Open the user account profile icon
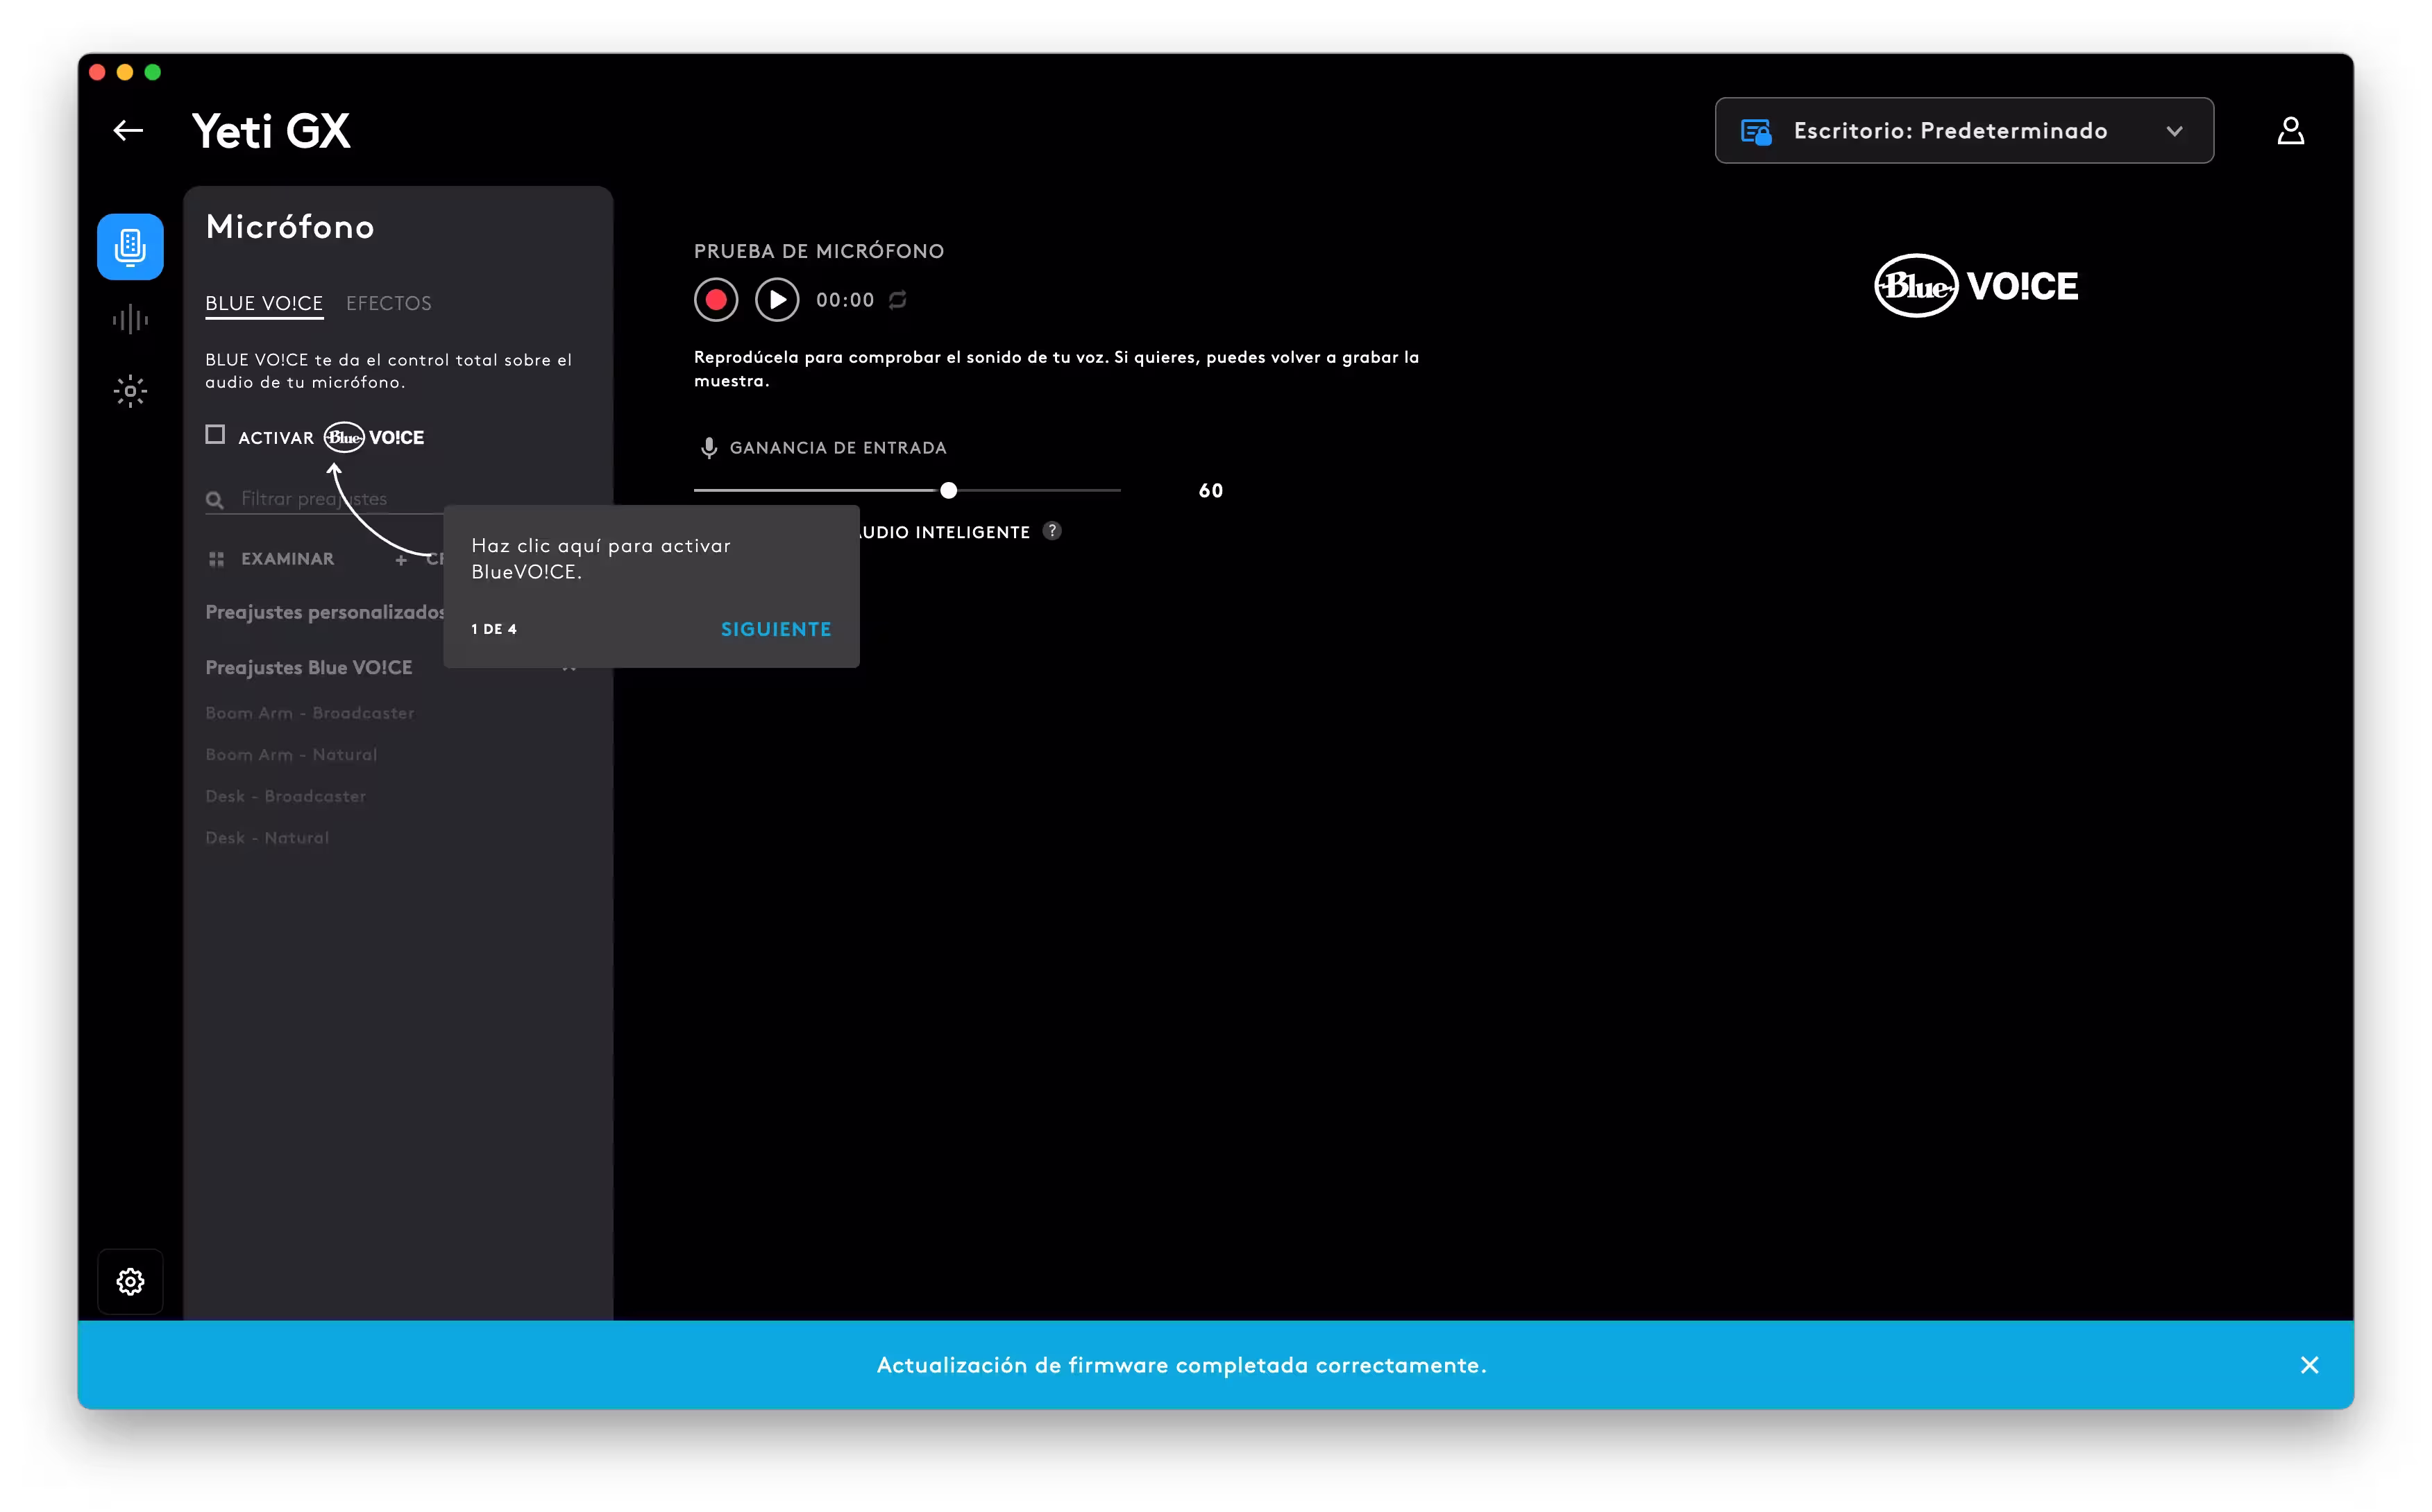Viewport: 2432px width, 1512px height. [x=2290, y=131]
